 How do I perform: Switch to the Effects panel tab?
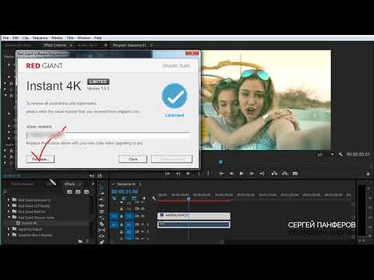(69, 184)
